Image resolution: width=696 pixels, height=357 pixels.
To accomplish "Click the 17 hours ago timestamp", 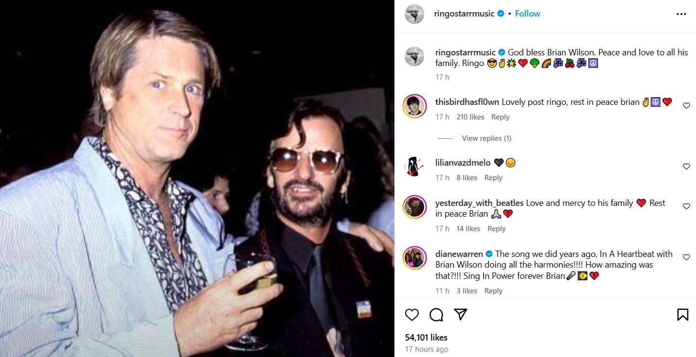I will click(x=427, y=349).
